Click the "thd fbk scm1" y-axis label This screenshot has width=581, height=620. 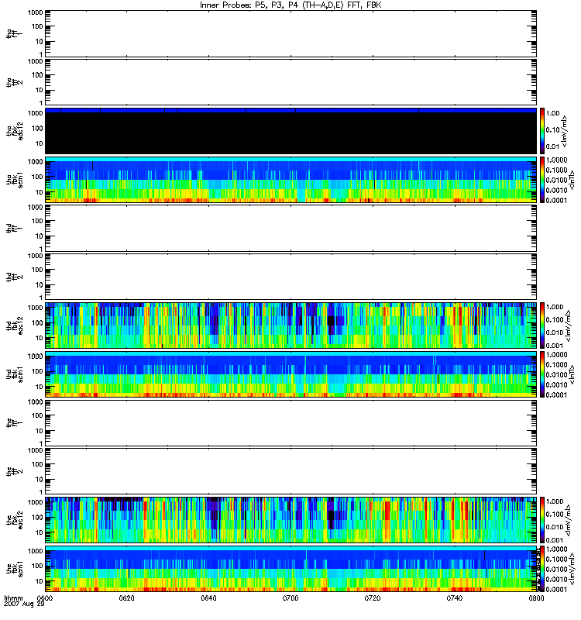14,374
